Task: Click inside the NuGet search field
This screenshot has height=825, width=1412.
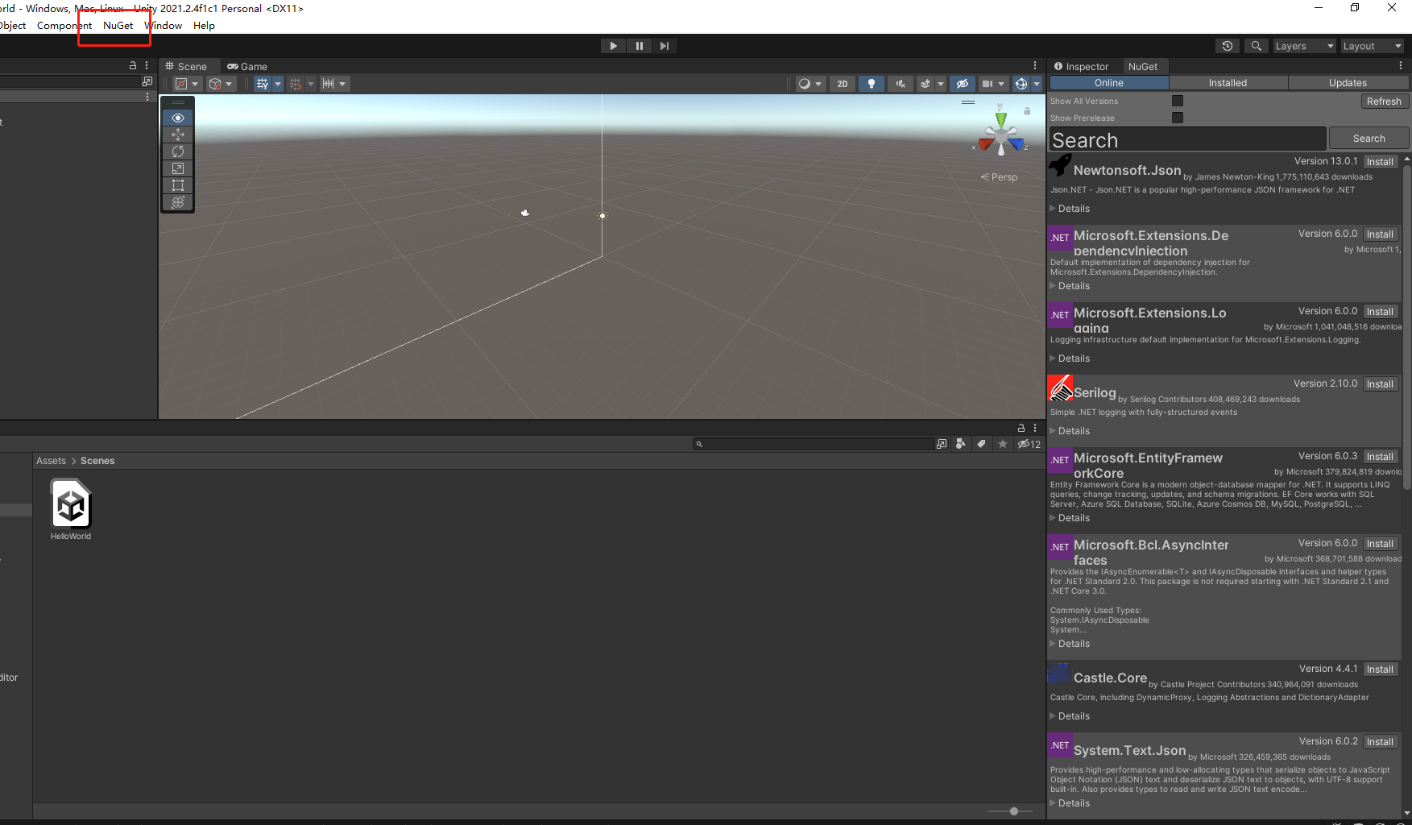Action: [x=1184, y=139]
